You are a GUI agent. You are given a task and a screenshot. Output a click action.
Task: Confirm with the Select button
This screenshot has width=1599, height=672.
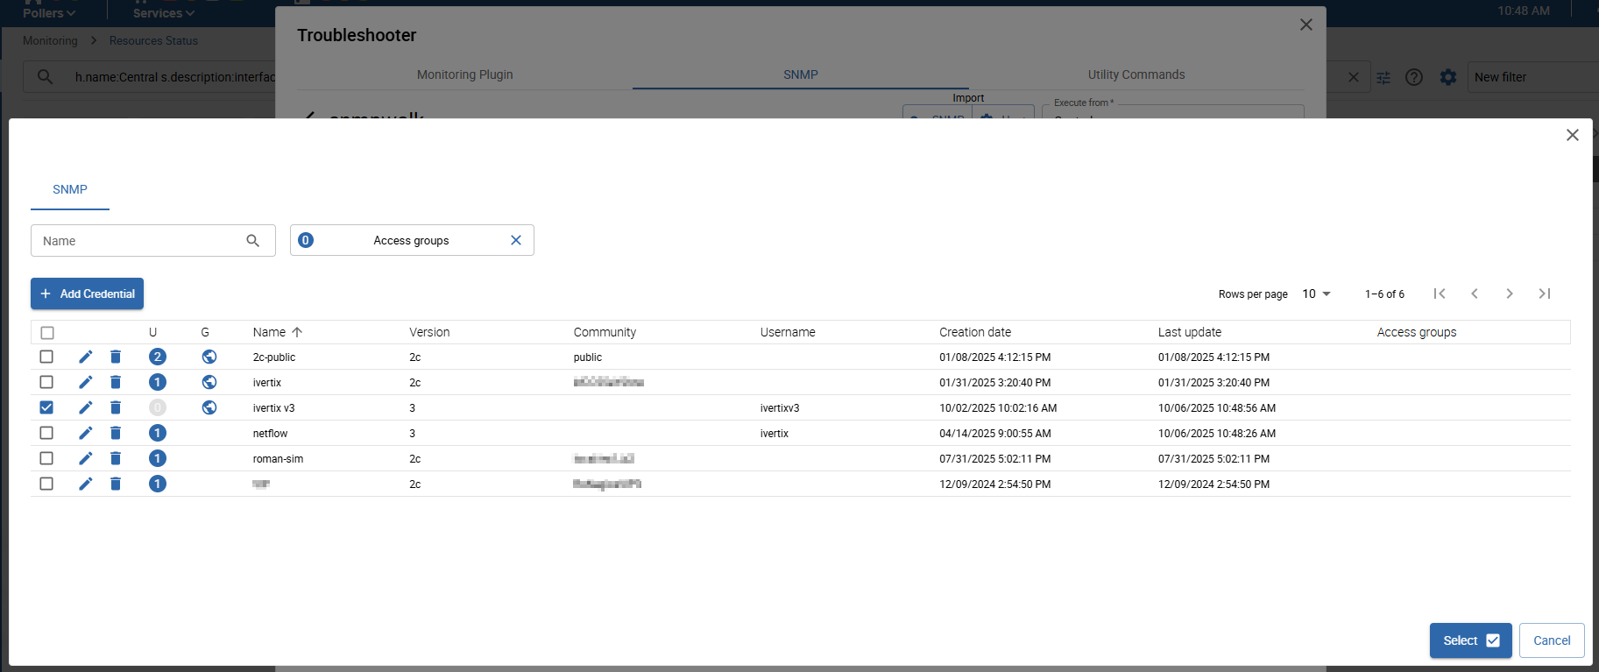pos(1470,640)
